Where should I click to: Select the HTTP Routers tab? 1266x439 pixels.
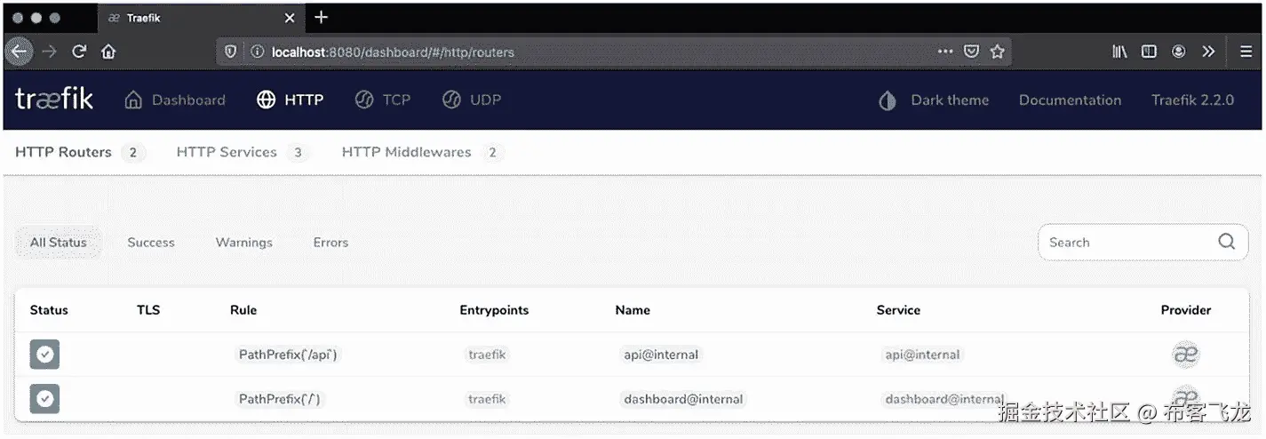coord(80,152)
